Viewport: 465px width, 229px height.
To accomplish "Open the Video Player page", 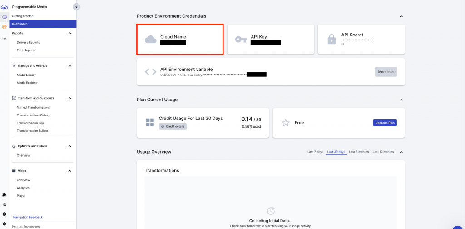I will [x=21, y=196].
